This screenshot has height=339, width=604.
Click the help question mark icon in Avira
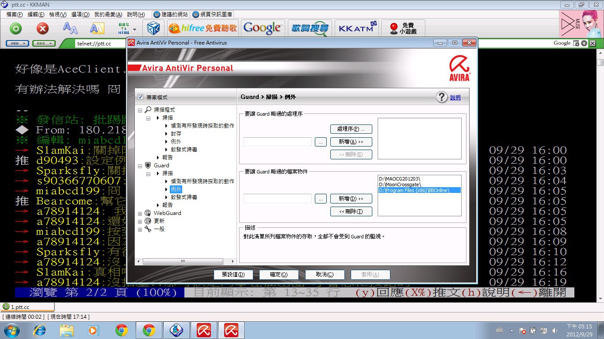(442, 97)
